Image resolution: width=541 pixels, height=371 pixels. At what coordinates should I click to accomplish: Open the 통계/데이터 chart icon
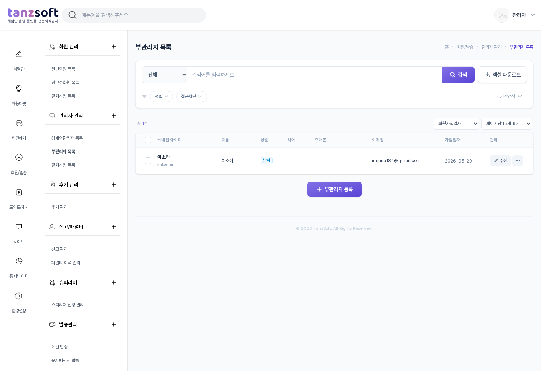tap(19, 261)
